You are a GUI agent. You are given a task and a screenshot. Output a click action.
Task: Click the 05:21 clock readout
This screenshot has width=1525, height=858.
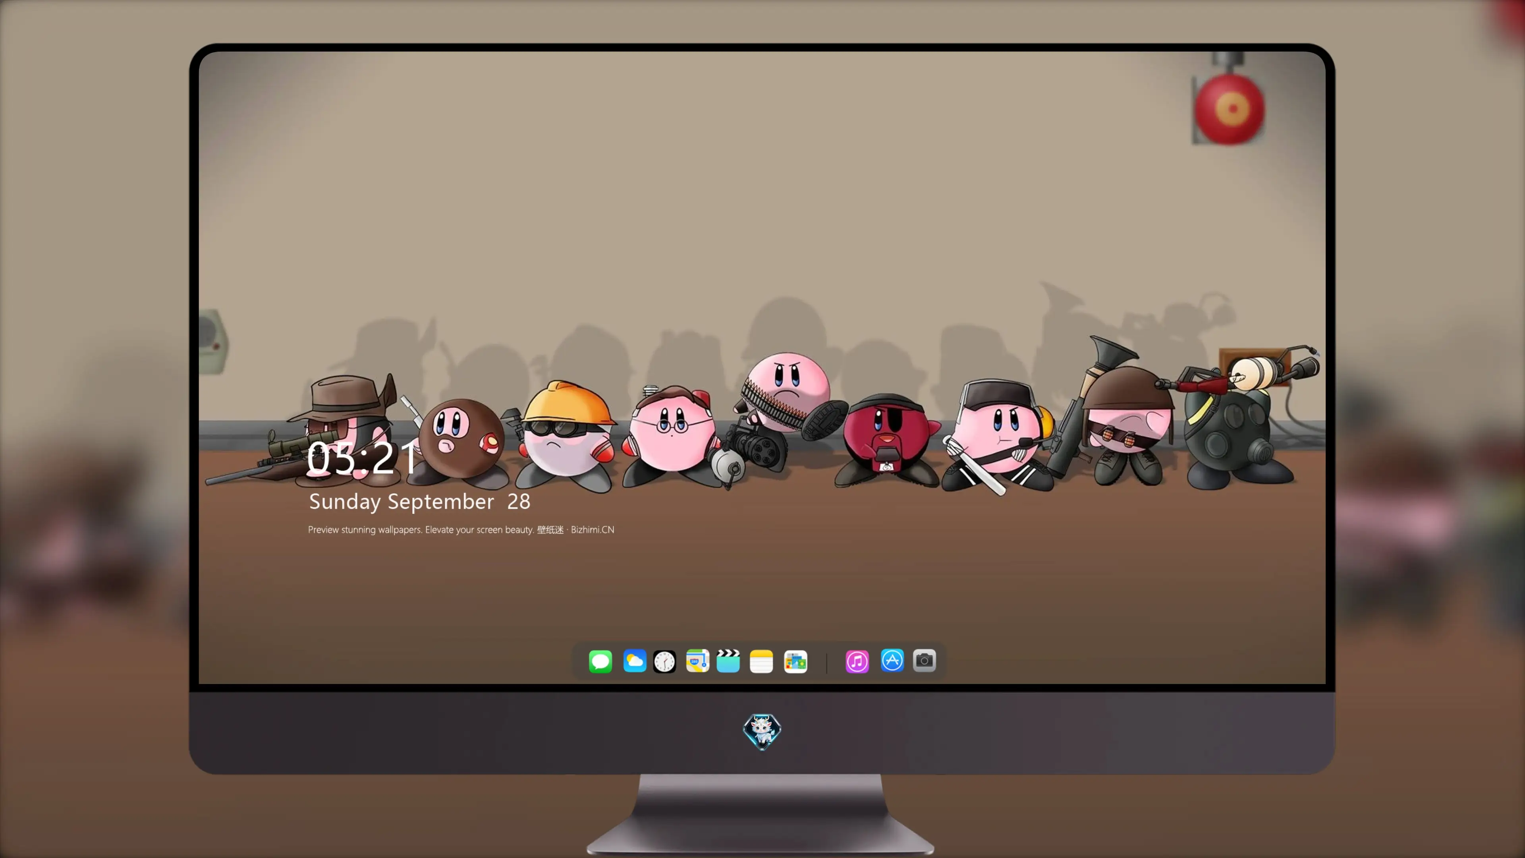pyautogui.click(x=362, y=458)
